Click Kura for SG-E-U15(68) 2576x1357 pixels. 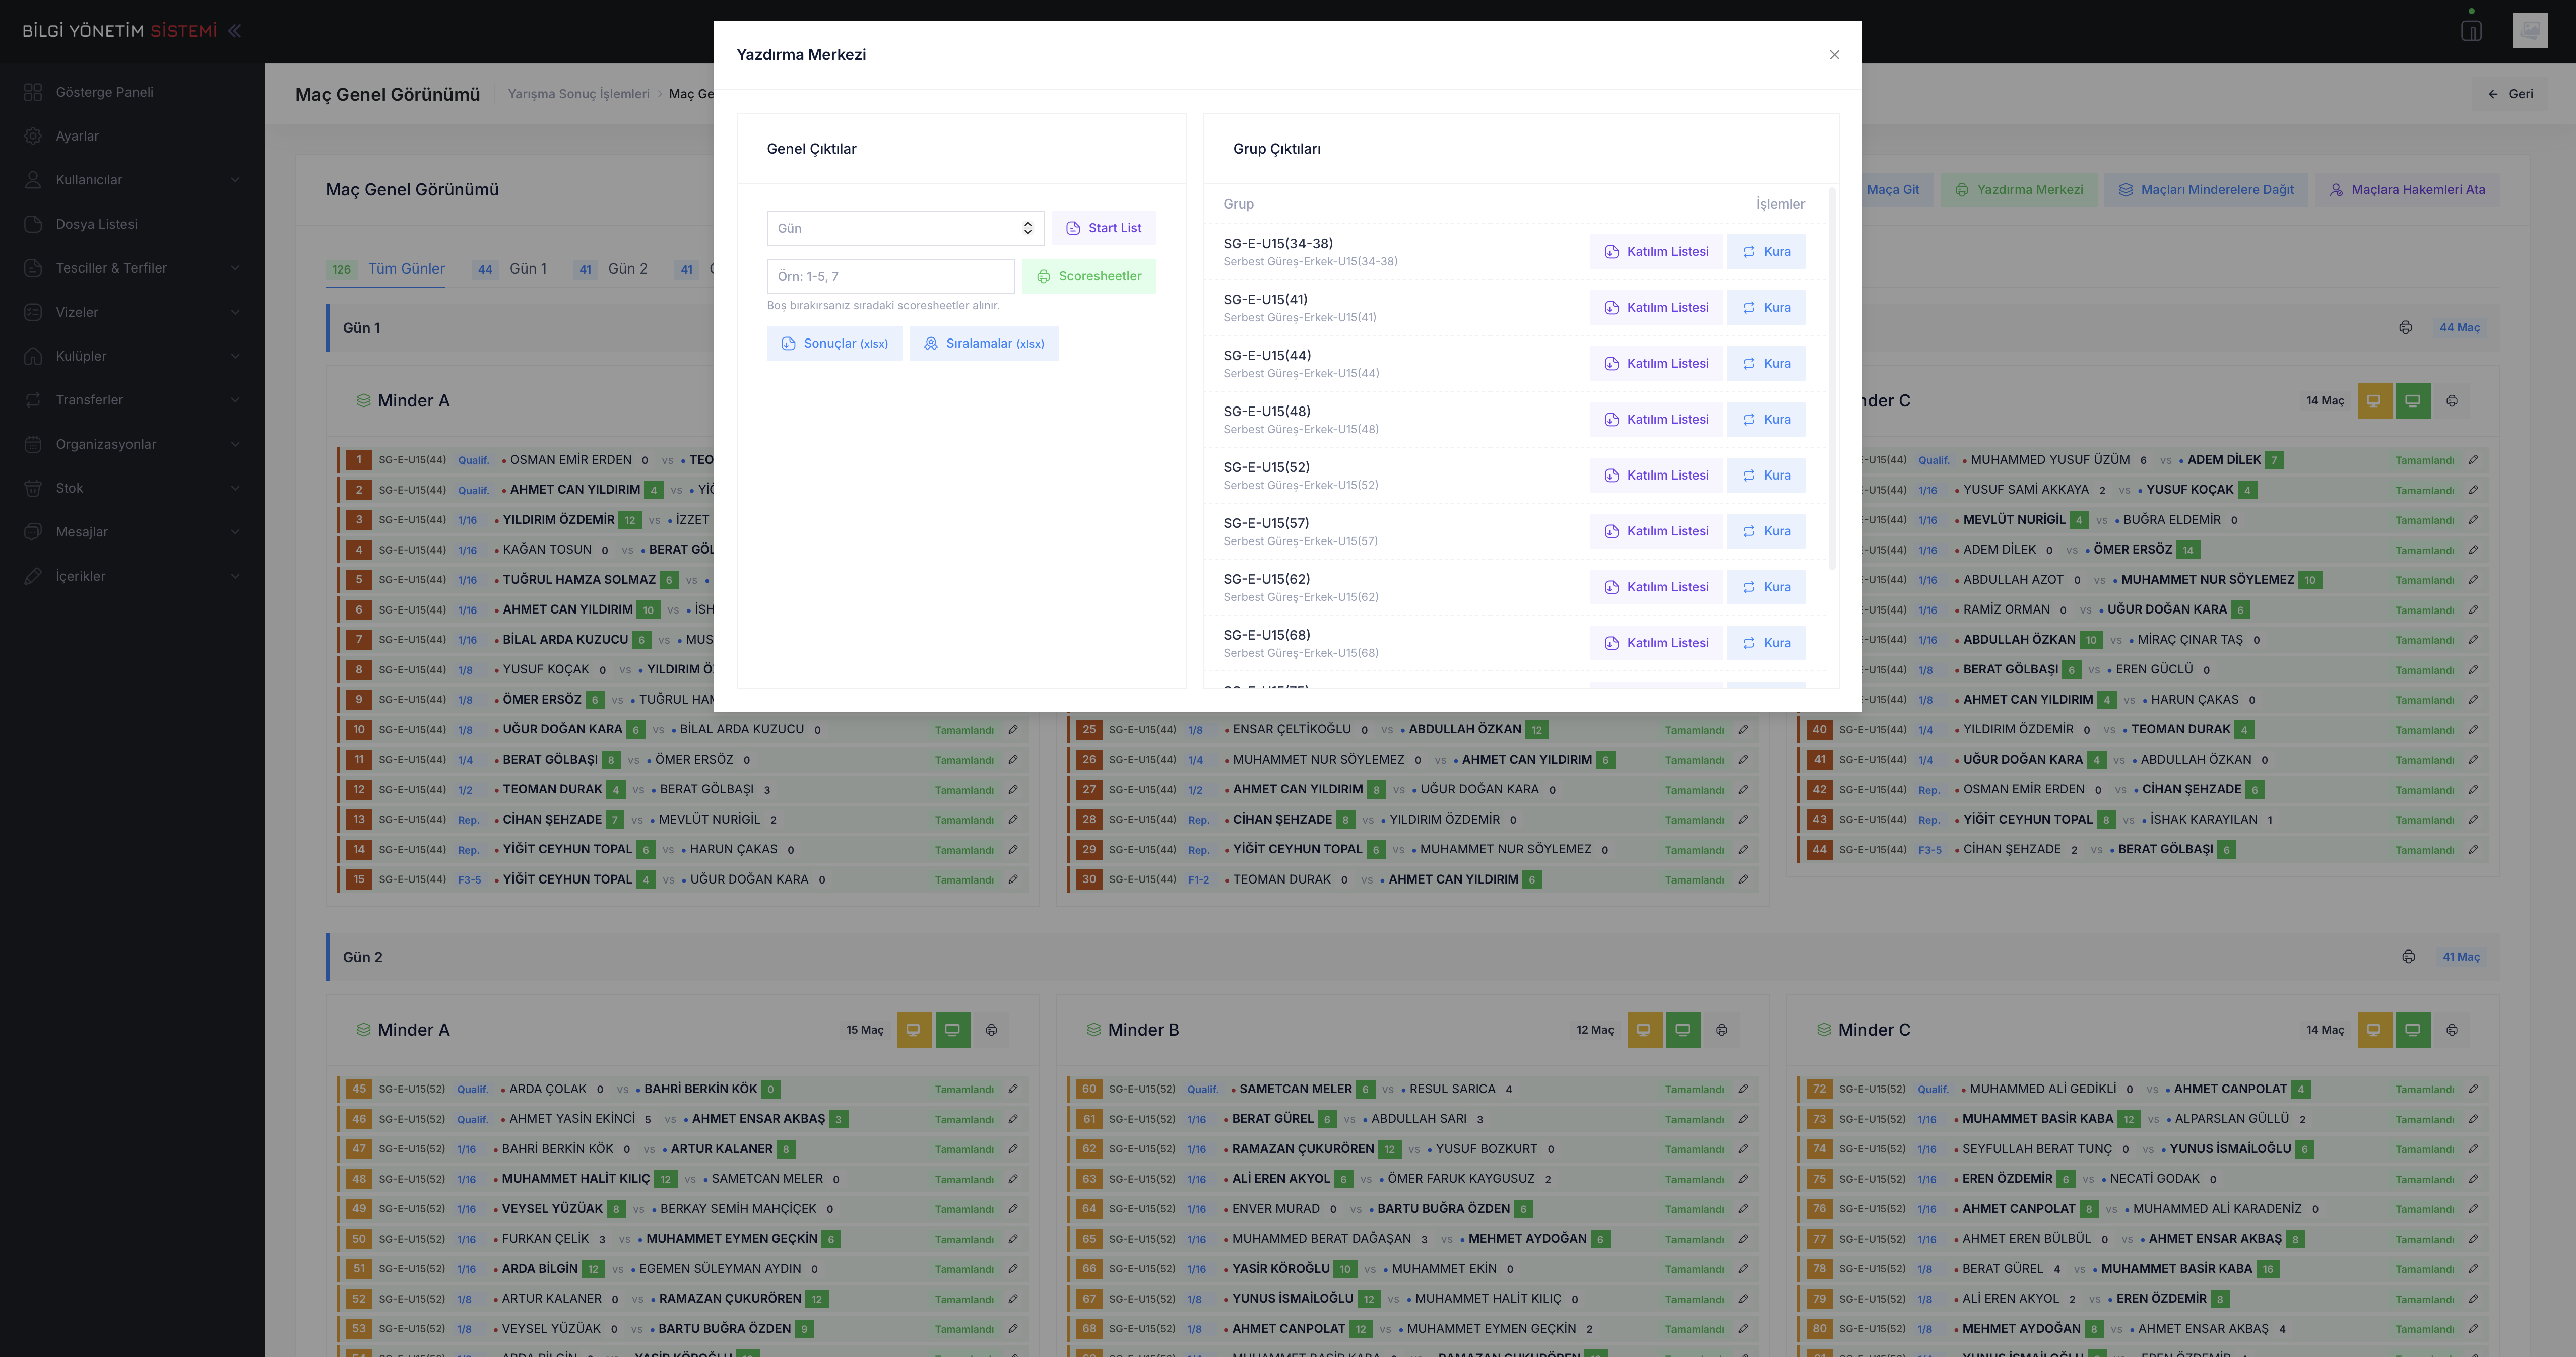[x=1766, y=644]
